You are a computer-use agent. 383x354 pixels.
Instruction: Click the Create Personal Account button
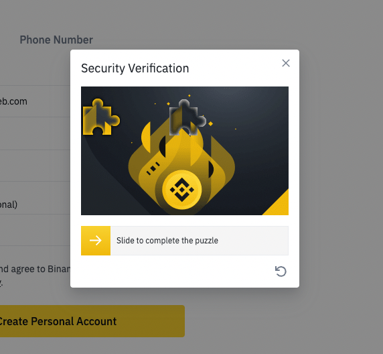tap(92, 321)
